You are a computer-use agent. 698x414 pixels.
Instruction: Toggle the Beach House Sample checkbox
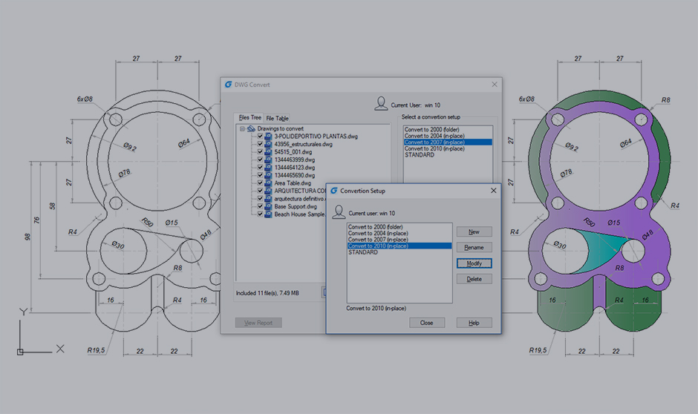260,214
